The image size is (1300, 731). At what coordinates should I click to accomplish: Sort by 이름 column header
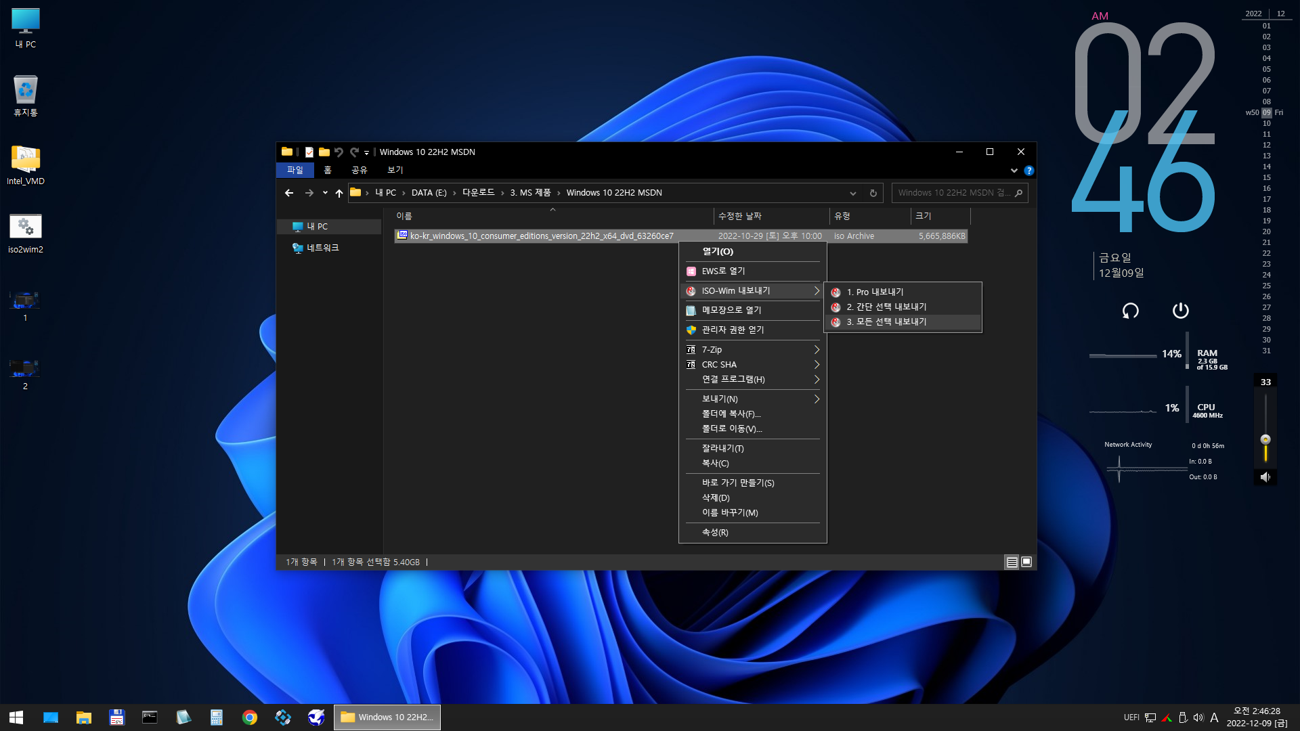point(553,216)
